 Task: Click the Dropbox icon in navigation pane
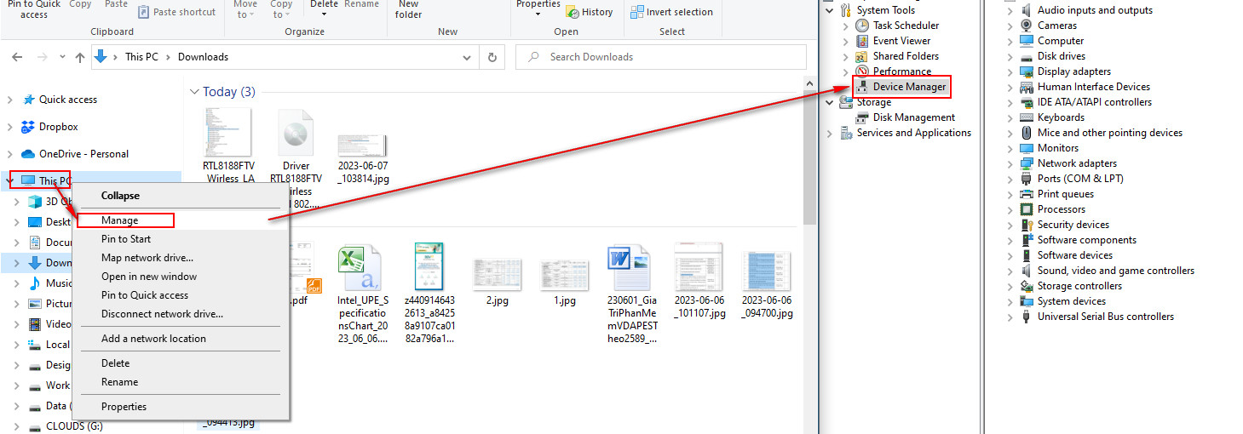28,127
